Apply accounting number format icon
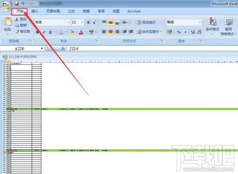Image resolution: width=238 pixels, height=174 pixels. coord(169,32)
